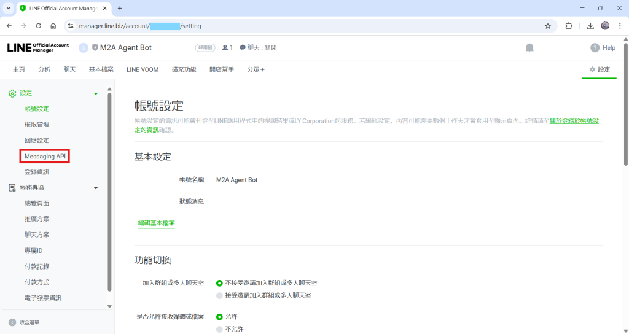The image size is (629, 334).
Task: Open Chrome three-dot menu
Action: [x=620, y=26]
